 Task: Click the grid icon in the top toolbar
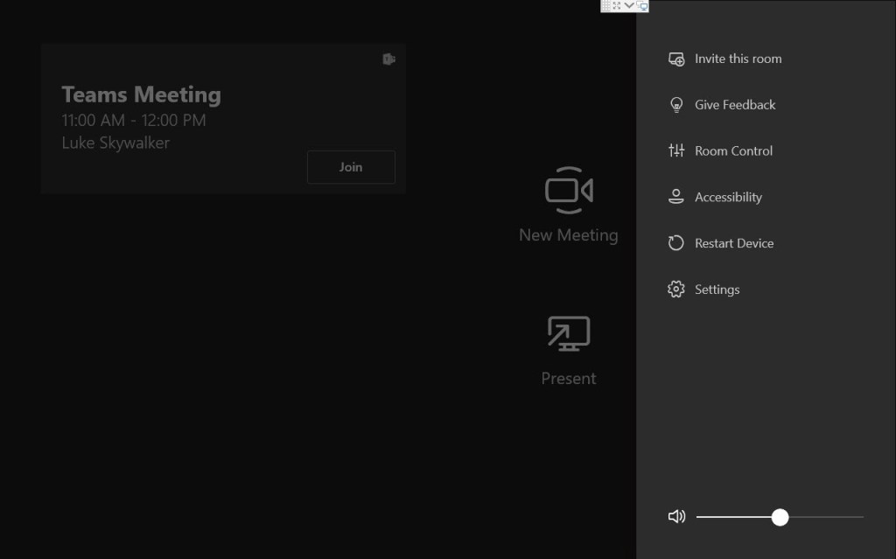pyautogui.click(x=606, y=6)
